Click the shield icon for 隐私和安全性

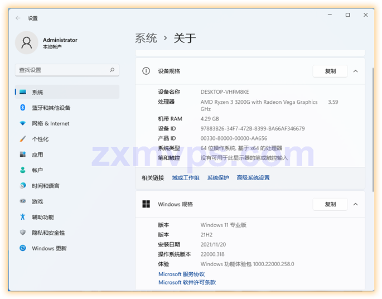[23, 233]
